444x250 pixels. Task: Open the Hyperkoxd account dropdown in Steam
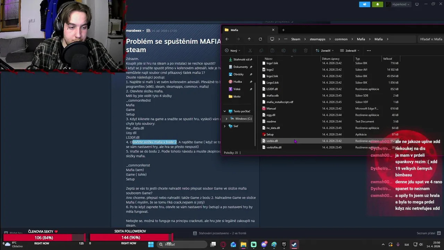point(398,4)
